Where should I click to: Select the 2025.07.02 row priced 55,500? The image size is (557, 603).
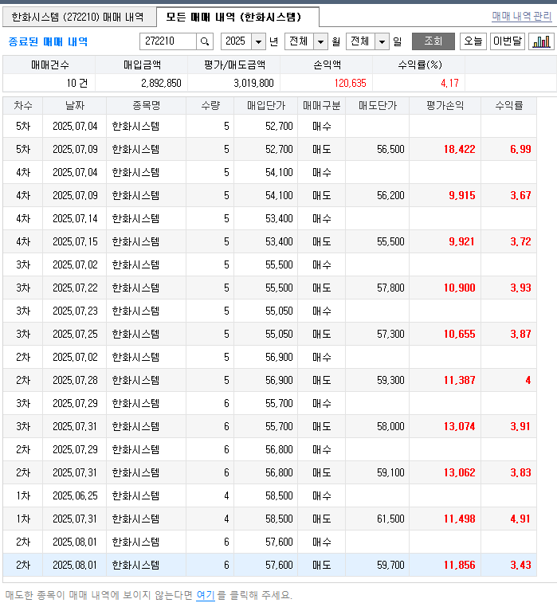tap(269, 264)
